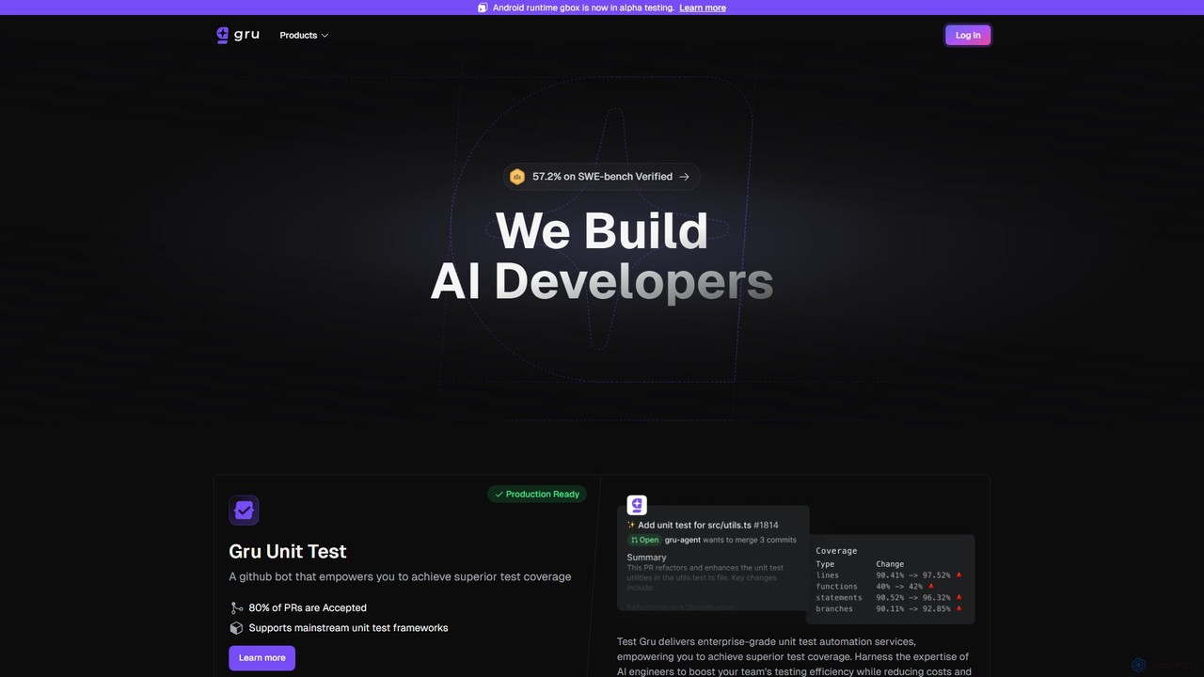Click the 'statements' row label in the coverage table
1204x677 pixels.
(838, 598)
